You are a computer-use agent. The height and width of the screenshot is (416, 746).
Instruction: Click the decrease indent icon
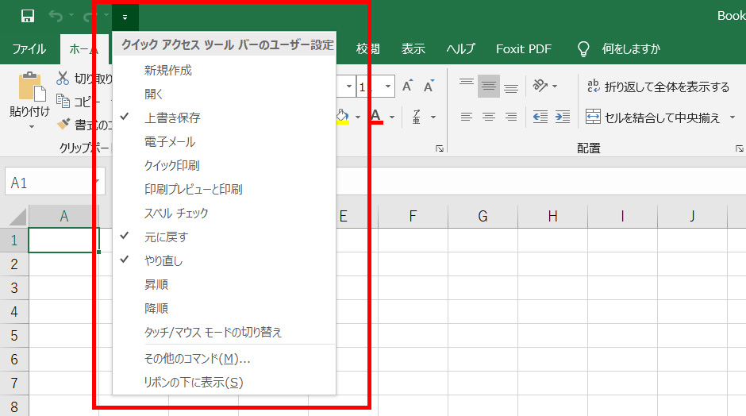point(540,117)
